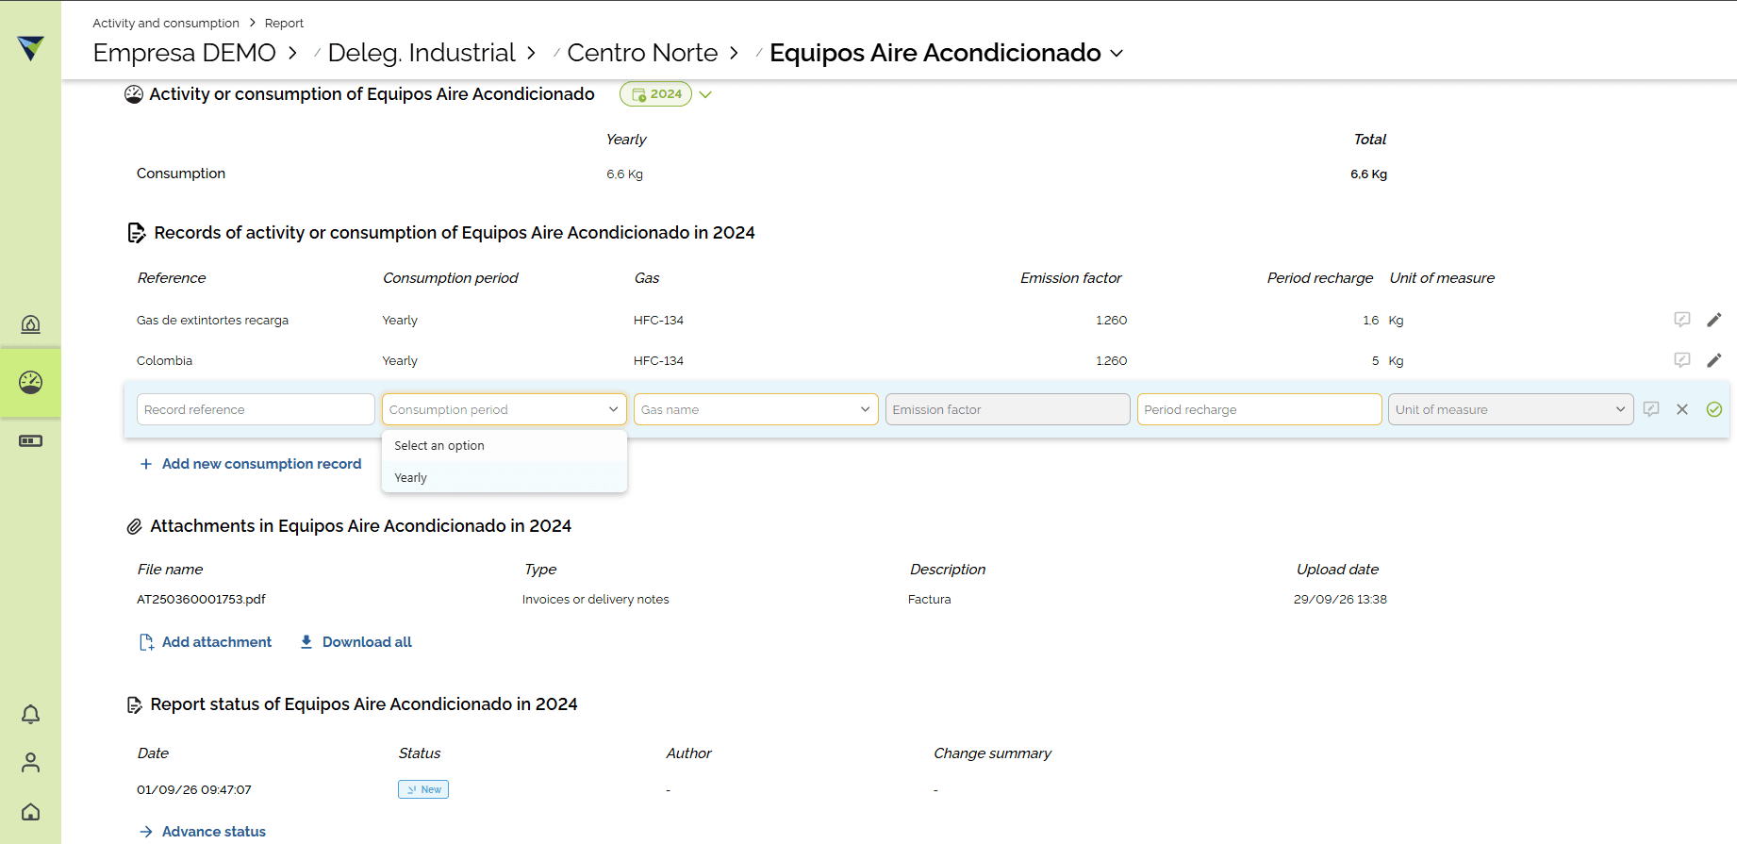This screenshot has width=1737, height=844.
Task: Open the emissions gauge sidebar icon
Action: (x=30, y=324)
